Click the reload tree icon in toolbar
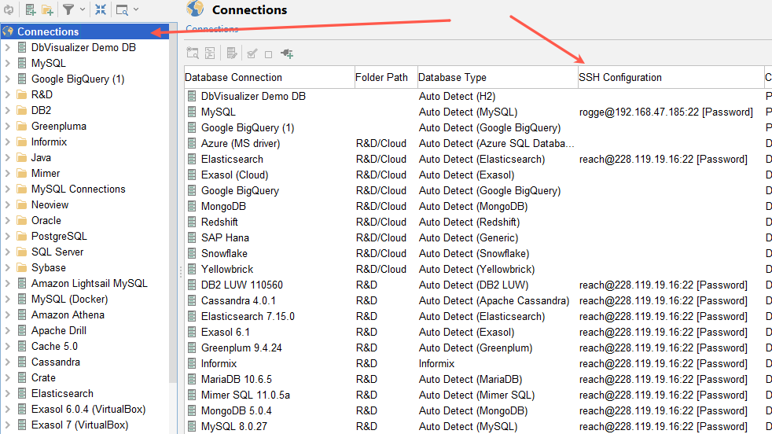This screenshot has height=434, width=772. pos(7,9)
